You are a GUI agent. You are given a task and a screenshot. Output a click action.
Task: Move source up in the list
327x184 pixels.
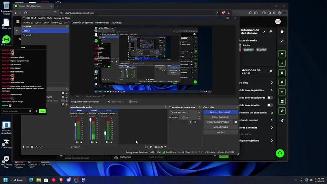36,147
